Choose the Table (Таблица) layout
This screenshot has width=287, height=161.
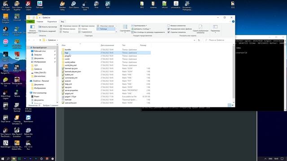(106, 29)
